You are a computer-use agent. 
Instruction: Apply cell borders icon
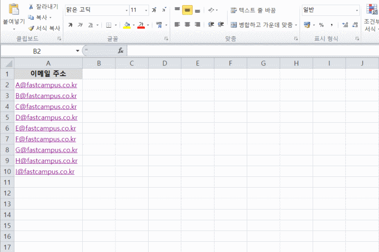click(x=109, y=25)
